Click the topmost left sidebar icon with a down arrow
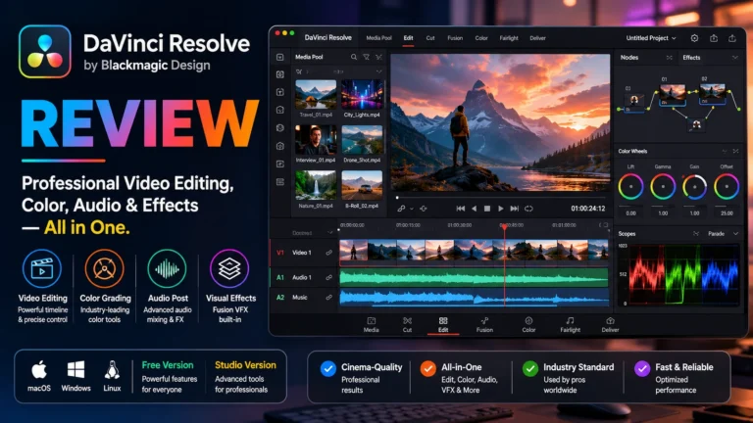 coord(280,57)
